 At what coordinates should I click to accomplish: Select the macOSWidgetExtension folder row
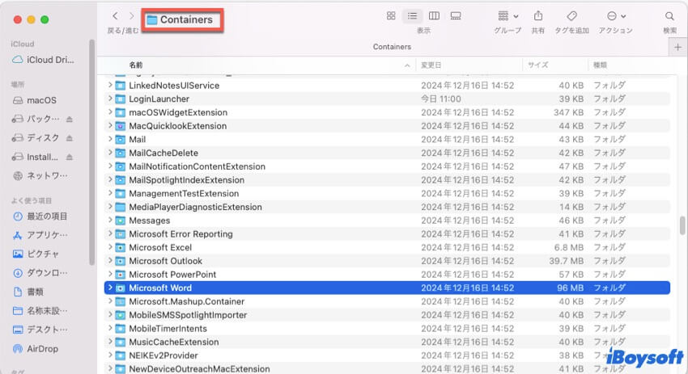[387, 112]
